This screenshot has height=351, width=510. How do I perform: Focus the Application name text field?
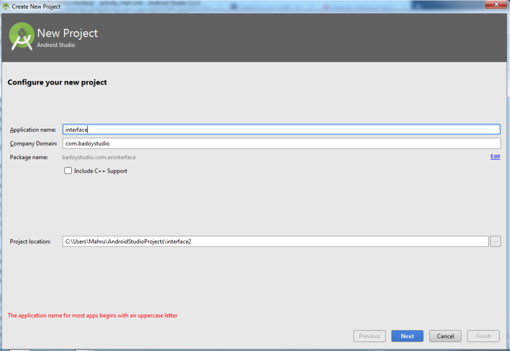[281, 129]
